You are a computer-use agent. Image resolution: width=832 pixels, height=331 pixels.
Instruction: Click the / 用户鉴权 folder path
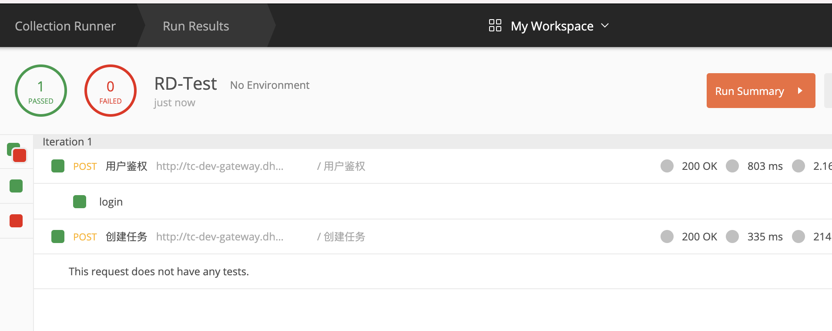tap(341, 166)
